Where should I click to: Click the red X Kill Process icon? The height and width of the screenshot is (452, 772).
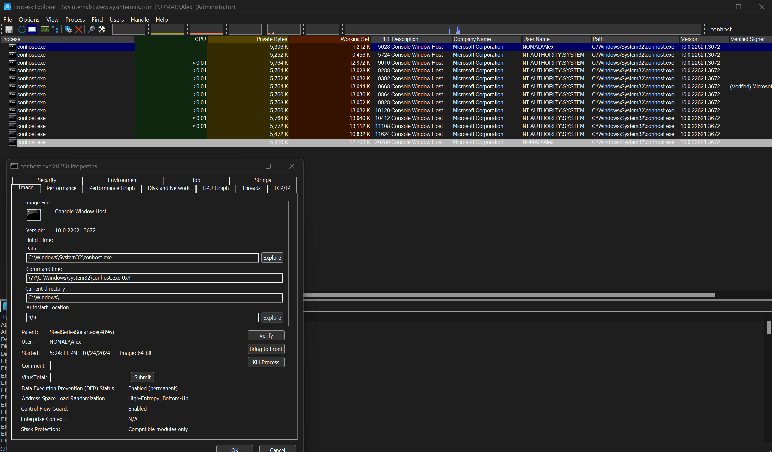click(79, 29)
